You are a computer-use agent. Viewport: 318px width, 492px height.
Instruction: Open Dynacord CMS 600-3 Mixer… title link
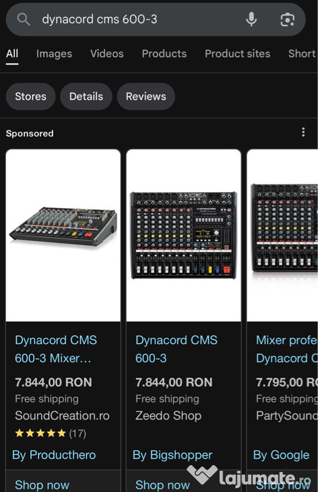pyautogui.click(x=56, y=349)
